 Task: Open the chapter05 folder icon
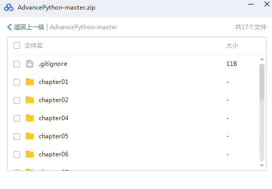click(30, 136)
